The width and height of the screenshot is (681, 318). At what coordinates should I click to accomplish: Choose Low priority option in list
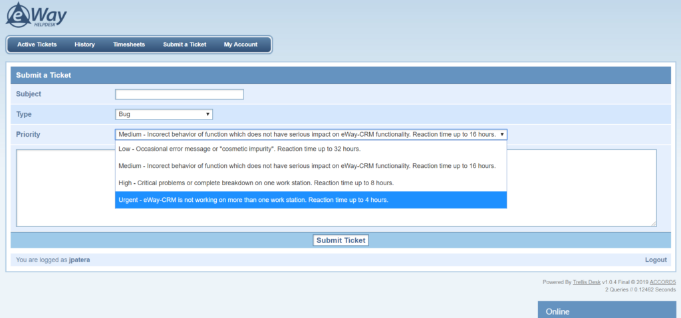click(311, 148)
